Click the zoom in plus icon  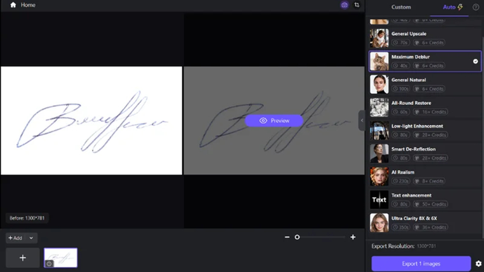[x=353, y=237]
